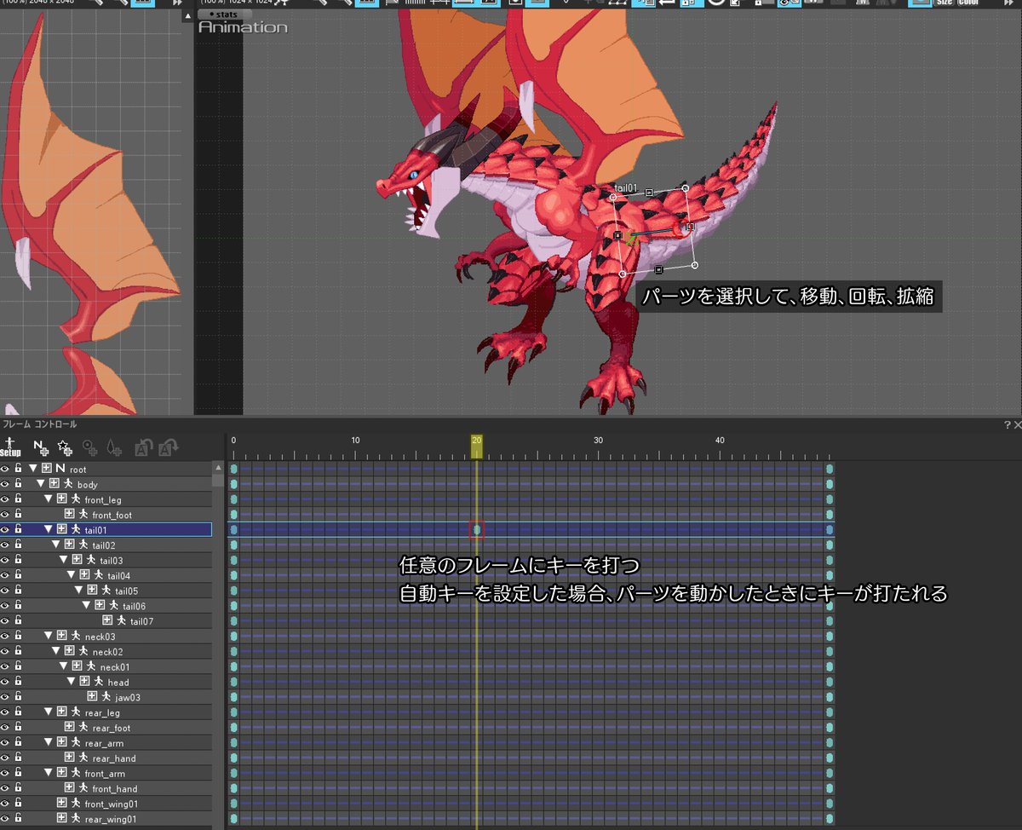Viewport: 1022px width, 830px height.
Task: Click the star-plus add part icon
Action: tap(65, 447)
